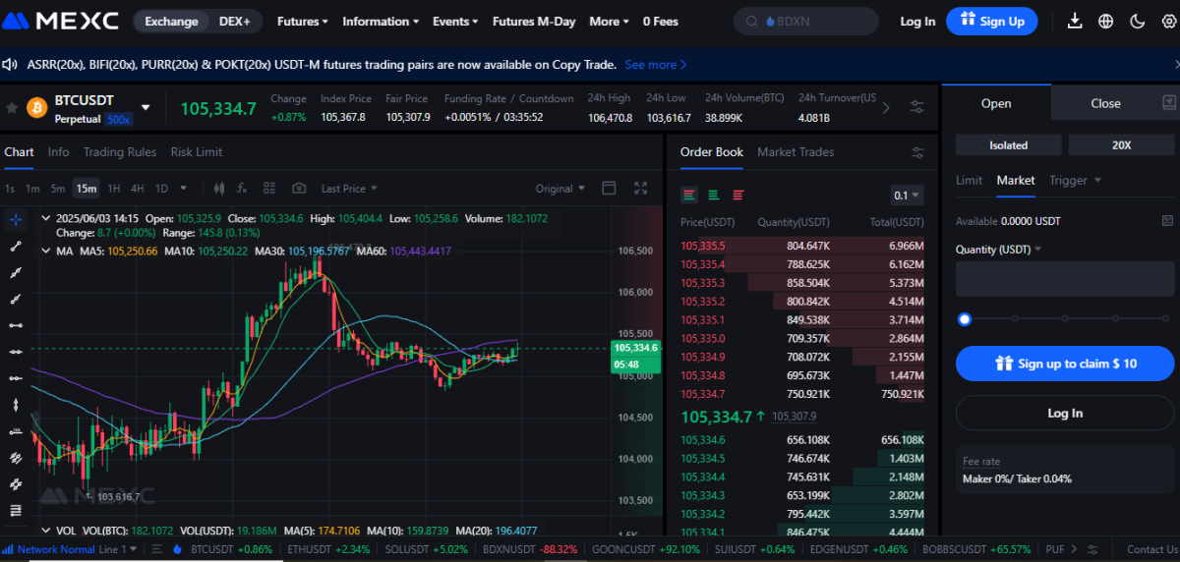Select the 5m timeframe
Image resolution: width=1180 pixels, height=562 pixels.
click(x=58, y=188)
